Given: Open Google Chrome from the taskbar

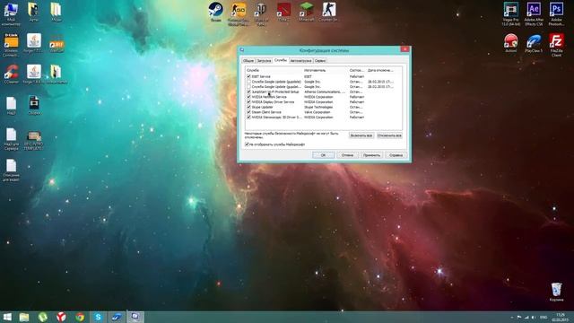Looking at the screenshot, I should click(80, 317).
